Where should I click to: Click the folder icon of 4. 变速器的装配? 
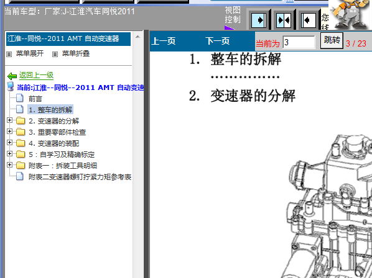[x=21, y=143]
